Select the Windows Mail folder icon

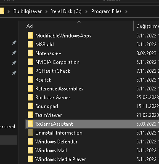click(30, 151)
